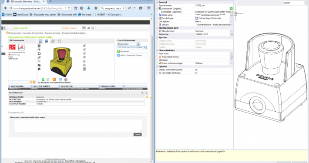Click the magnifier search icon on TraceParts page
The image size is (309, 163).
coord(89,28)
